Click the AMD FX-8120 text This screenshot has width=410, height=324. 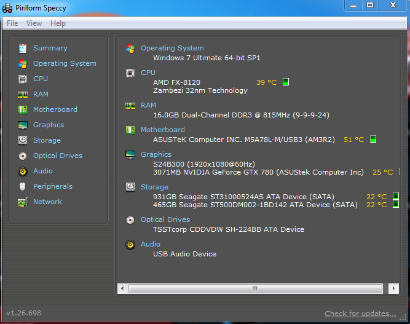click(x=176, y=82)
